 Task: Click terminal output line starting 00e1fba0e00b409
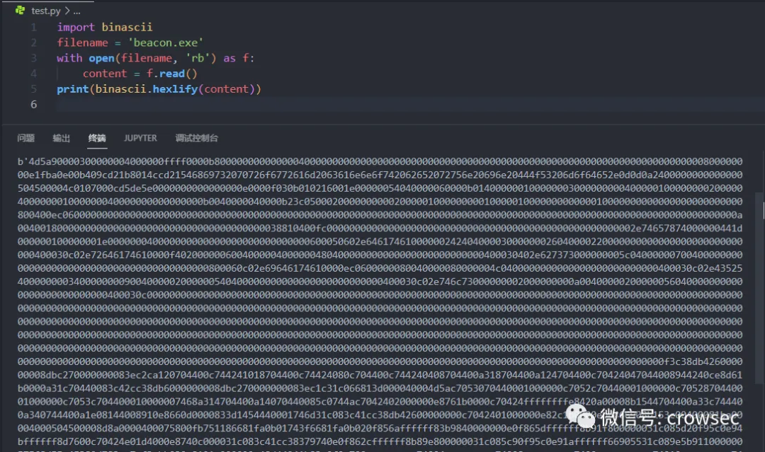pos(380,175)
